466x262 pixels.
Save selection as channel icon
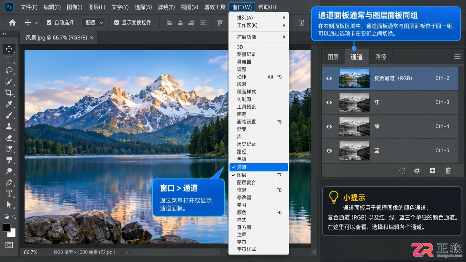point(417,171)
